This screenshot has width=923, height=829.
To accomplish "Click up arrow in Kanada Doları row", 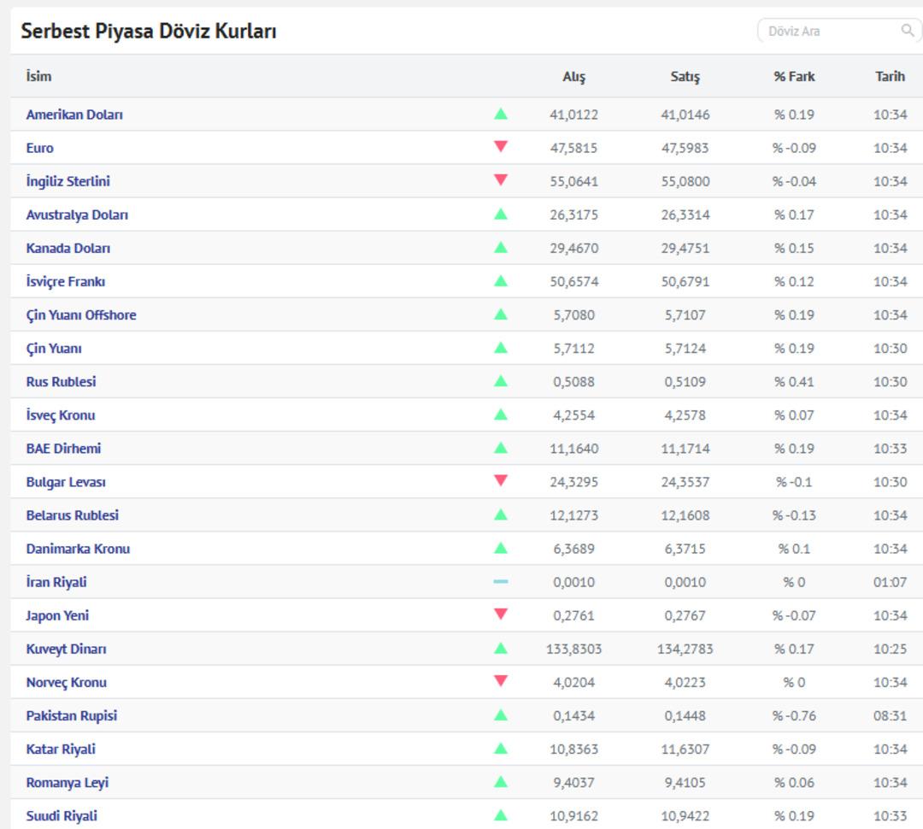I will 500,247.
